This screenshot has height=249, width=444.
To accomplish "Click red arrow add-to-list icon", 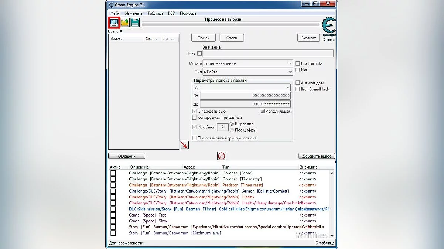I will pos(184,145).
